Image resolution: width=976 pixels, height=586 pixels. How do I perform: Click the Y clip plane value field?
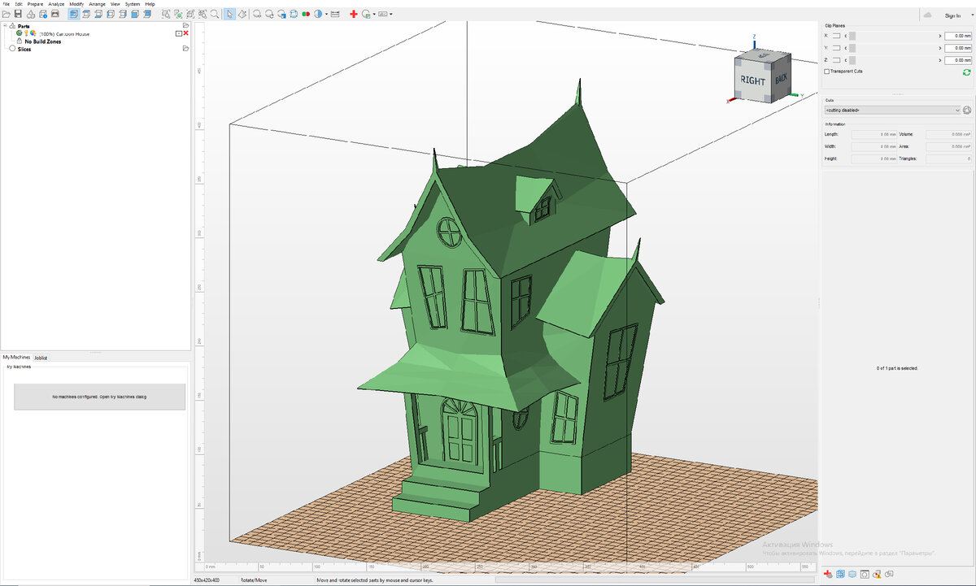958,48
